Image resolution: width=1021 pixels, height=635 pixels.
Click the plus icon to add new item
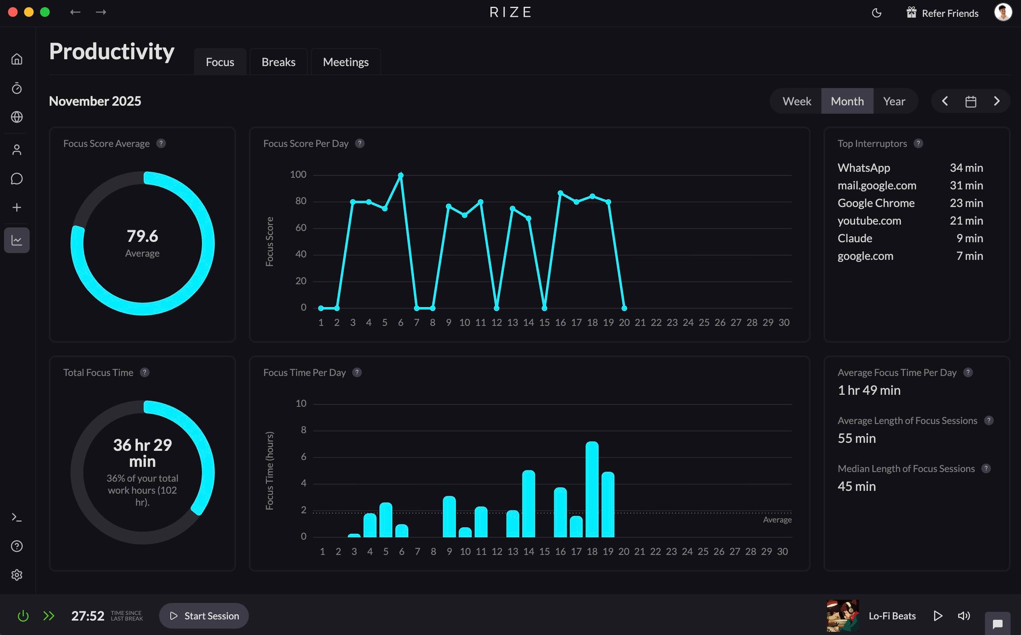[x=17, y=207]
